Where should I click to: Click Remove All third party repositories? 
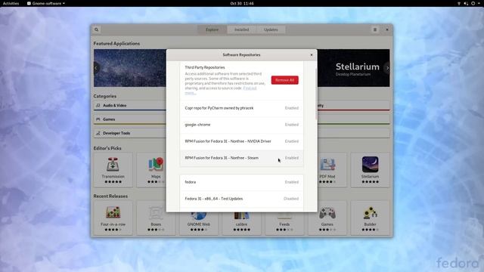pyautogui.click(x=284, y=80)
